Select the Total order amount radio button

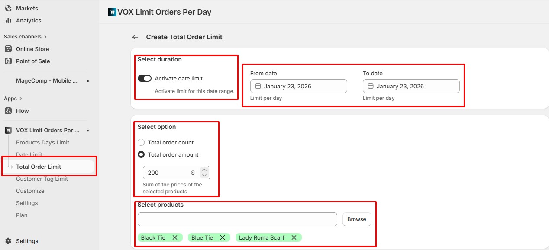141,154
